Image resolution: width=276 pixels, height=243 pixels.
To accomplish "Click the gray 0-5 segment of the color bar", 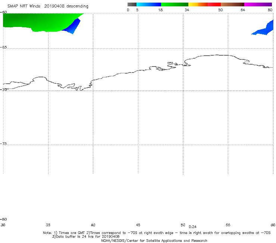I will coord(132,4).
